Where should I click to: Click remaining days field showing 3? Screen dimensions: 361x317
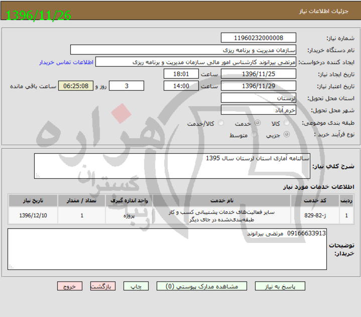point(127,86)
